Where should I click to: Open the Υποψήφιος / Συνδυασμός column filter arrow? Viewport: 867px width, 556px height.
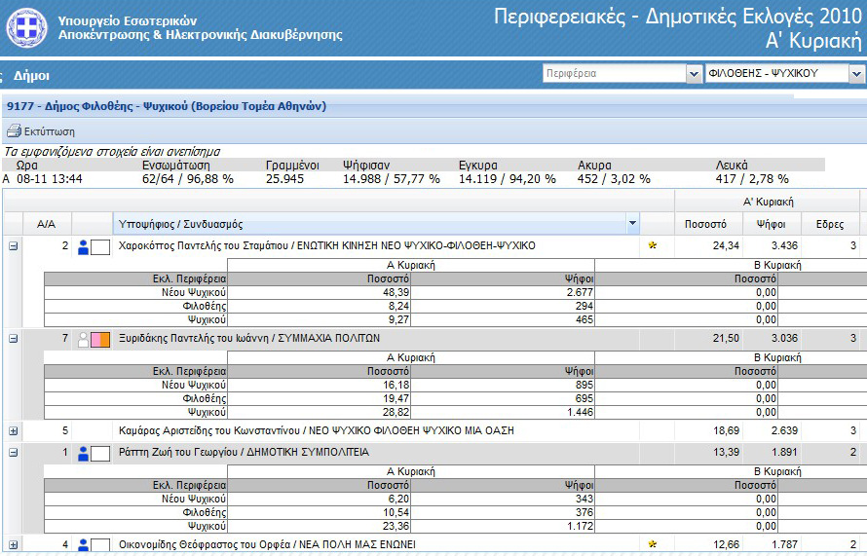[x=632, y=224]
